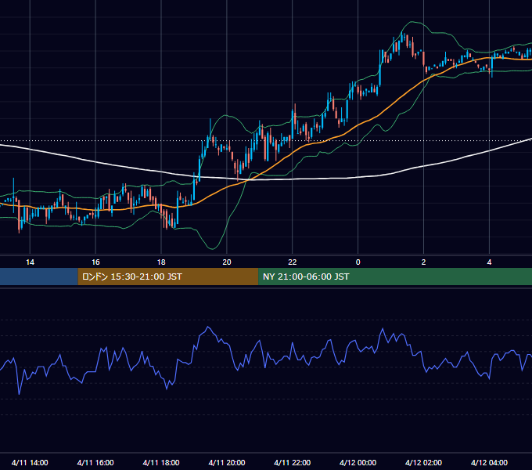Click the hour label 14 on chart axis
Screen dimensions: 532x470
tap(30, 262)
